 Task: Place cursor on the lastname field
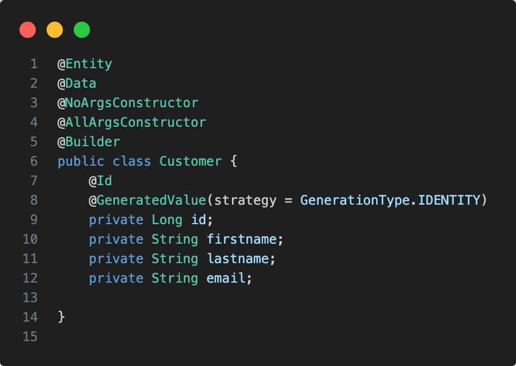coord(238,259)
